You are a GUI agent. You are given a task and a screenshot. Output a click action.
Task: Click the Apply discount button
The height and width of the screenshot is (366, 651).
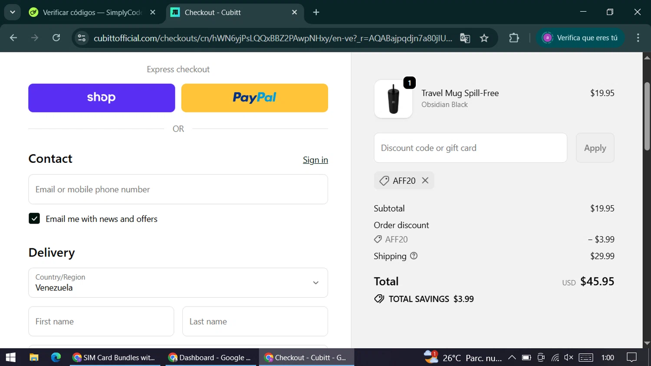(x=595, y=148)
